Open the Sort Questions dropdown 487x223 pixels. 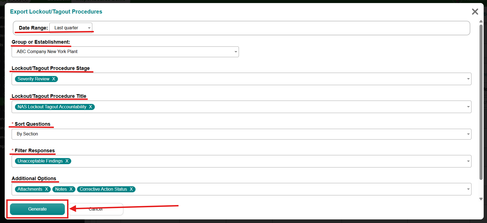pos(241,134)
